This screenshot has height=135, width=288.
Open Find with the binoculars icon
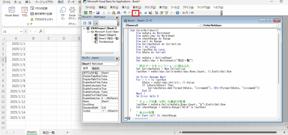tap(118, 13)
